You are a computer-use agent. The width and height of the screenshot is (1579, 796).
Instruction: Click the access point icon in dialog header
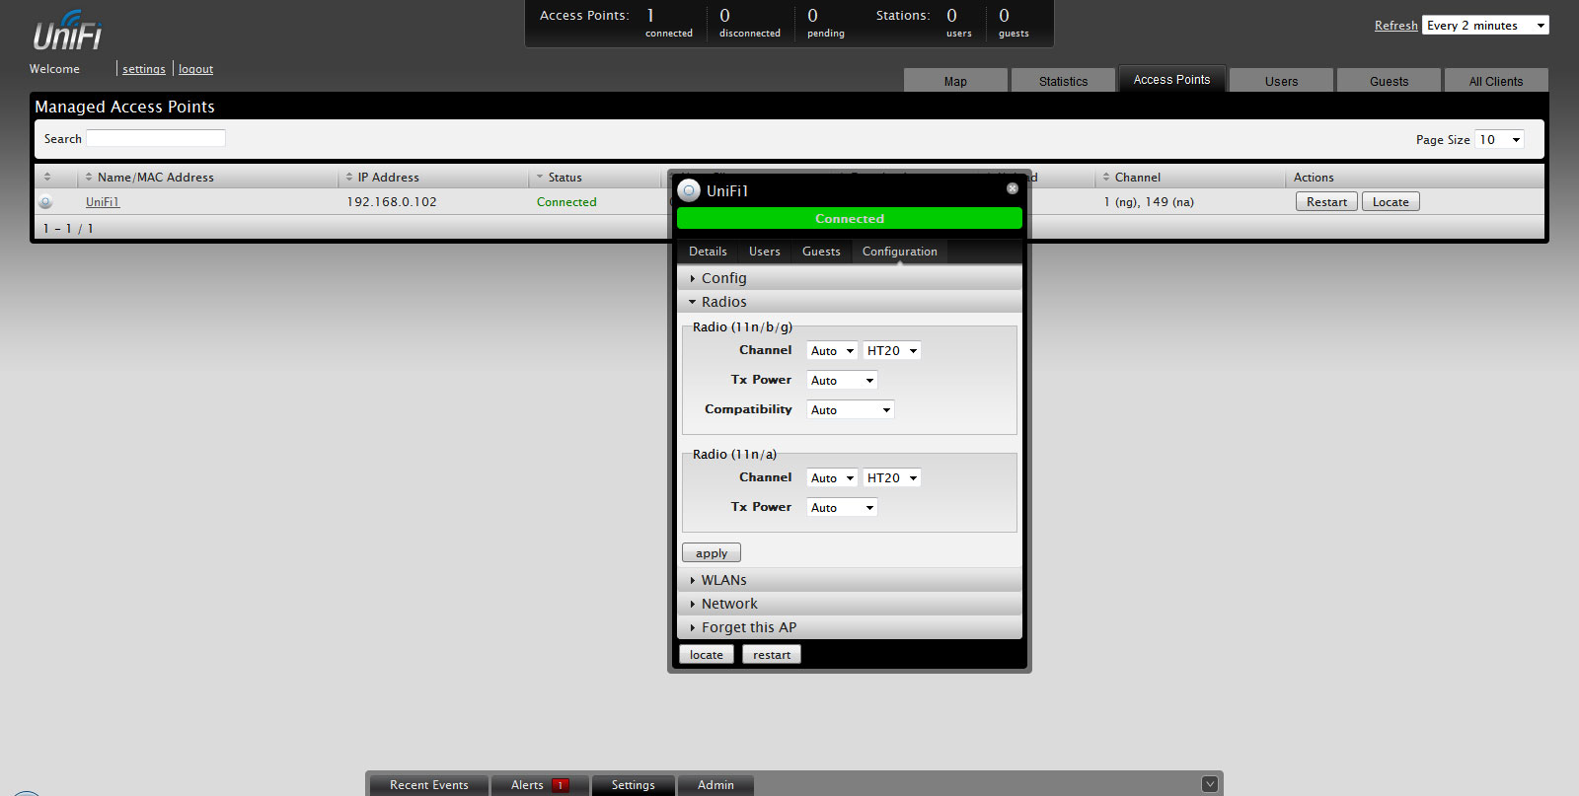[690, 190]
